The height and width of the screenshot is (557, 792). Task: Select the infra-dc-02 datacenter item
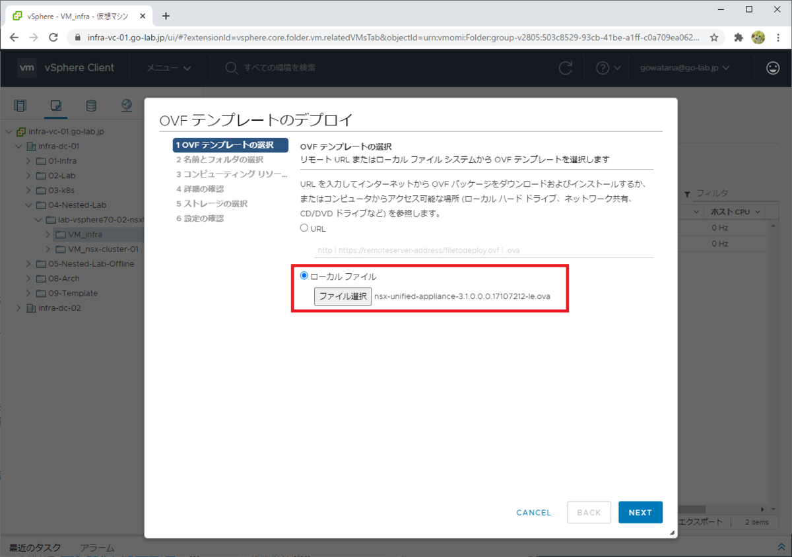coord(59,308)
